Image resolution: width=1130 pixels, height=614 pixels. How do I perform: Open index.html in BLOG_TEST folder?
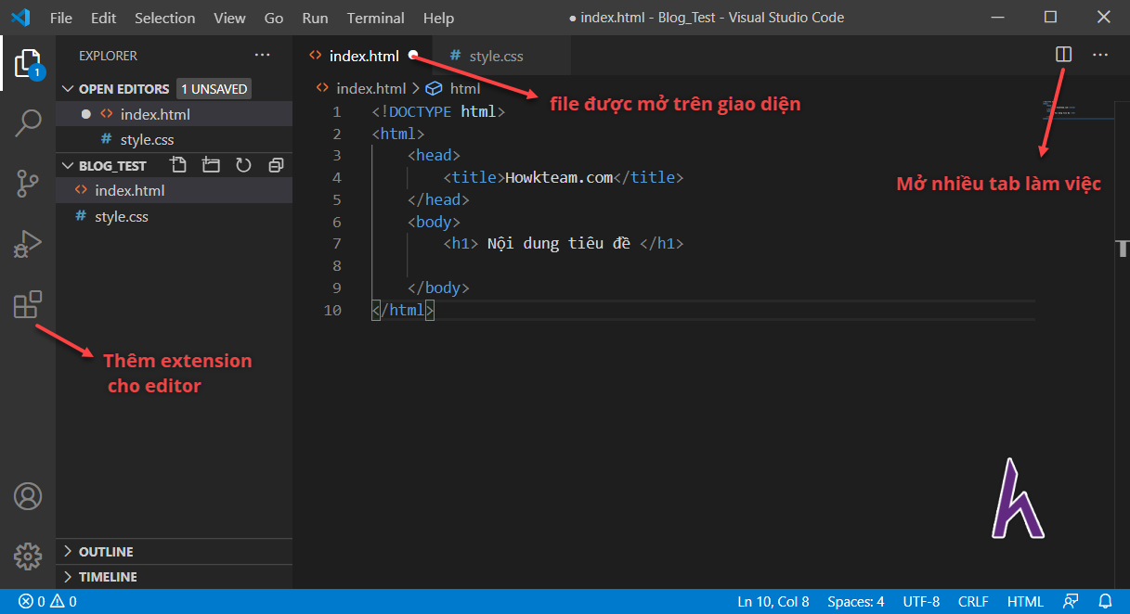[x=174, y=190]
